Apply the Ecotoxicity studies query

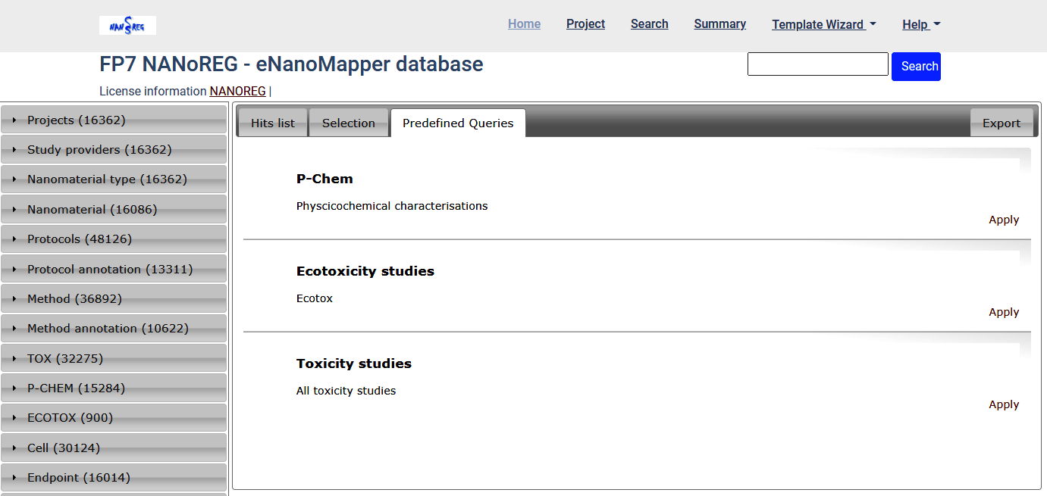click(x=1004, y=312)
